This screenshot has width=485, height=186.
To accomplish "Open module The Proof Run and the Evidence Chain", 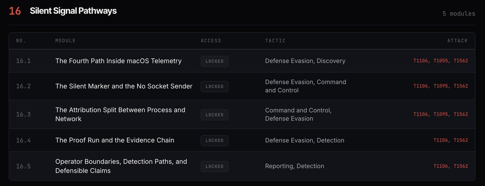I will click(x=115, y=140).
